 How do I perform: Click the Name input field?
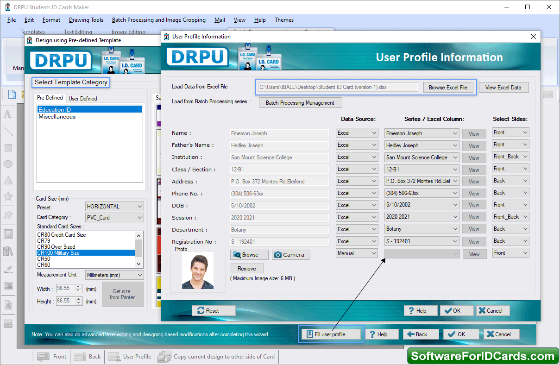pos(280,133)
